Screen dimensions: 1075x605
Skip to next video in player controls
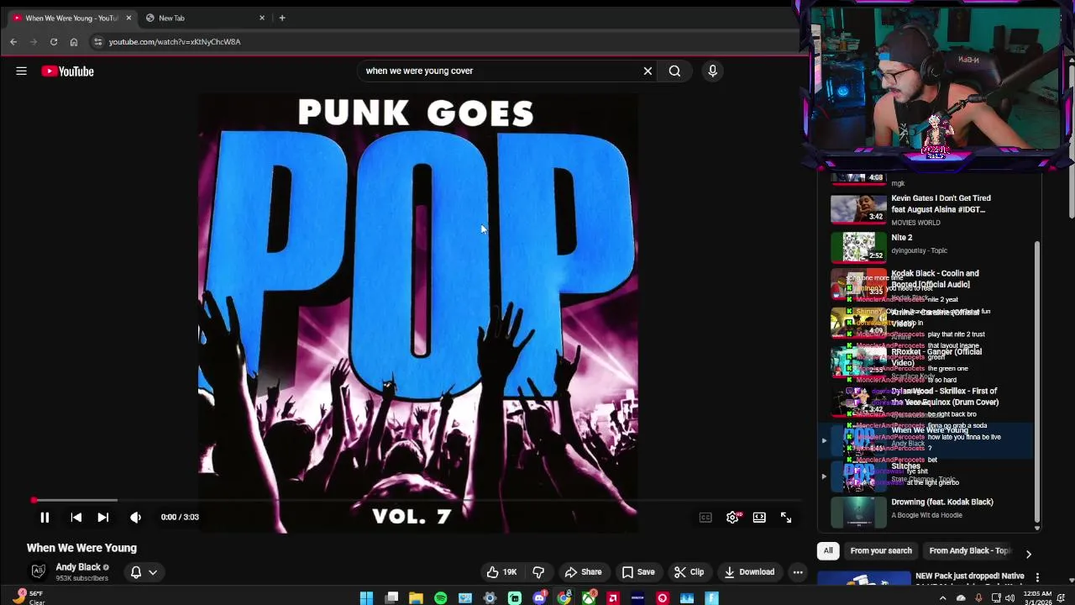pyautogui.click(x=102, y=518)
